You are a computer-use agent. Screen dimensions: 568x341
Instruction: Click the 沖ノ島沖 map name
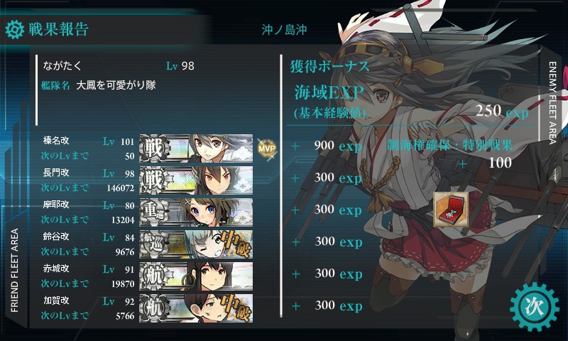(285, 30)
